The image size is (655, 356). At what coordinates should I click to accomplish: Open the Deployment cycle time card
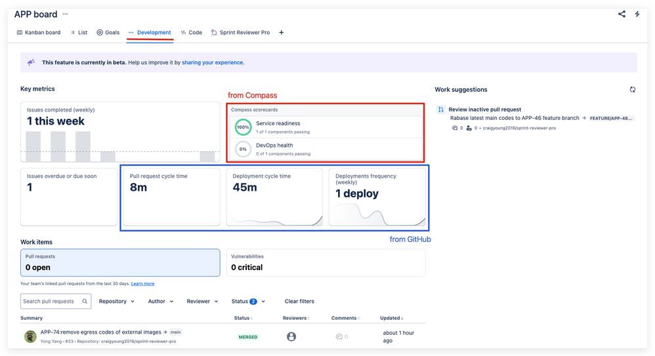(274, 197)
